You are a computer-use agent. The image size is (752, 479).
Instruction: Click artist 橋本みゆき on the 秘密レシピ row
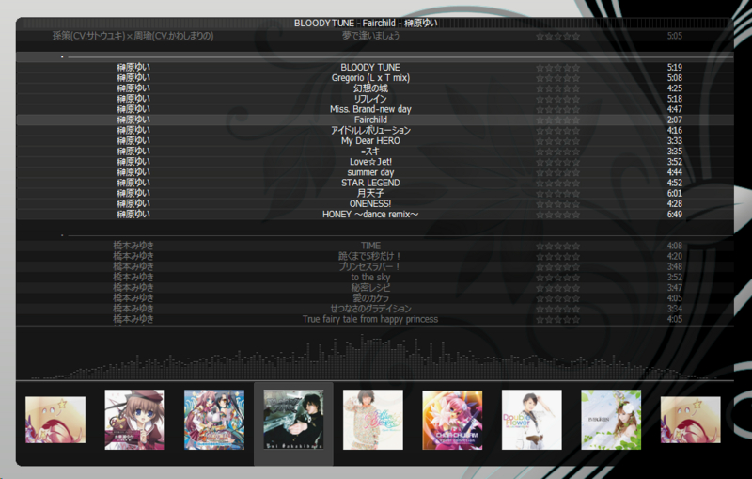(133, 288)
